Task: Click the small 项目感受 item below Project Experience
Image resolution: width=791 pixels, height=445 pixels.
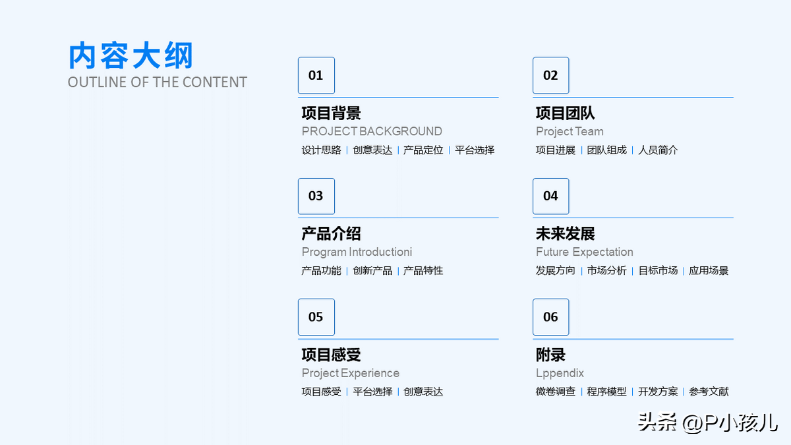Action: 322,392
